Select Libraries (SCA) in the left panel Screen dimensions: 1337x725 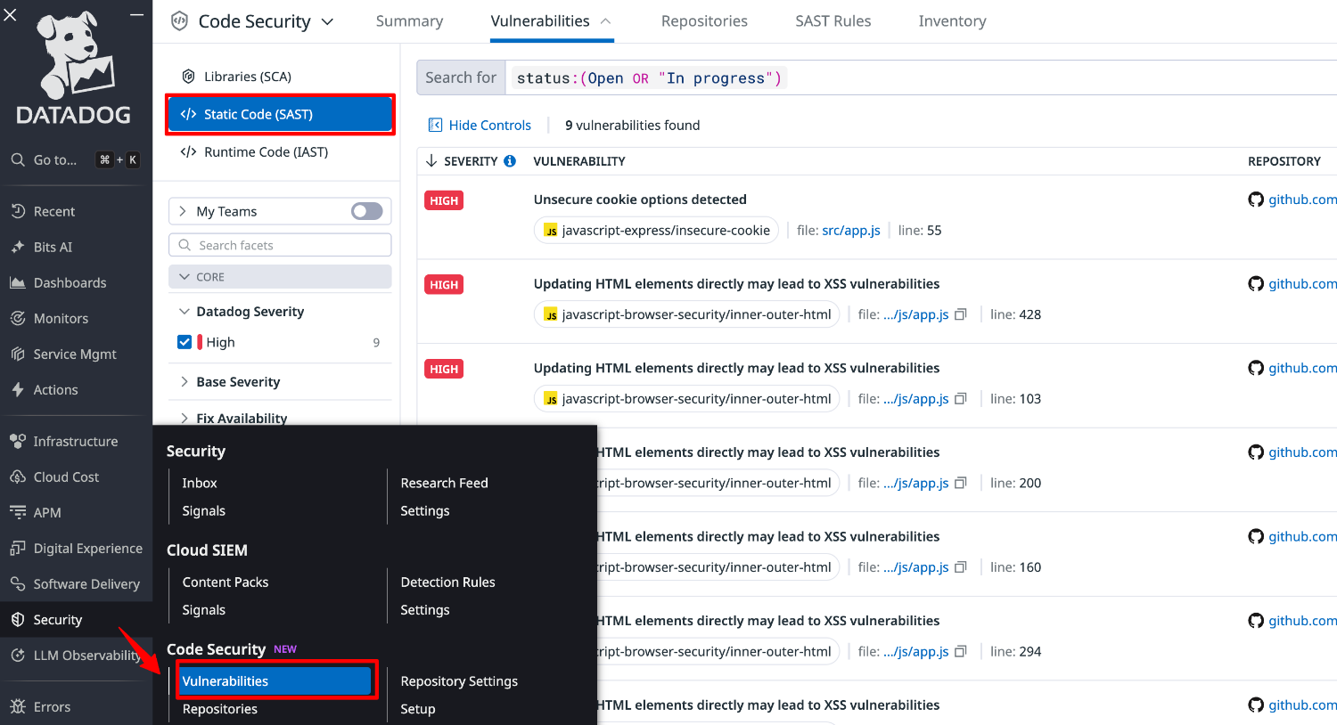pyautogui.click(x=248, y=77)
